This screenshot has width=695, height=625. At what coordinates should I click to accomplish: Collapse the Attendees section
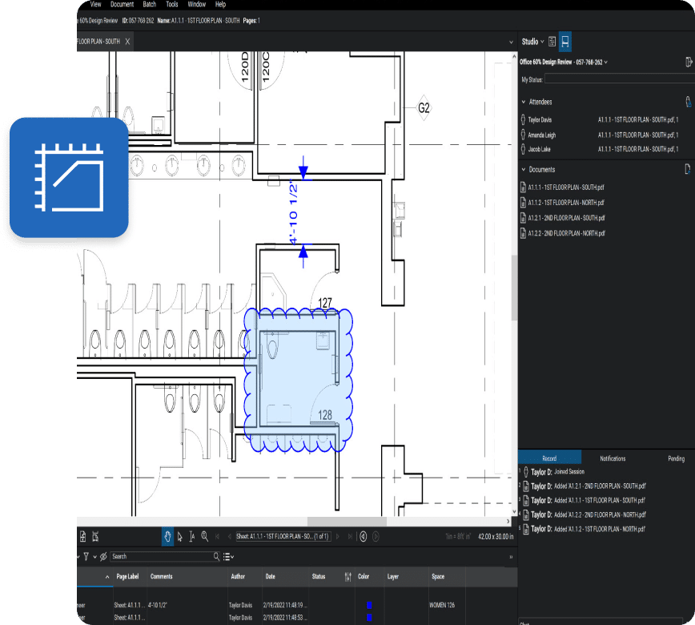pos(524,102)
